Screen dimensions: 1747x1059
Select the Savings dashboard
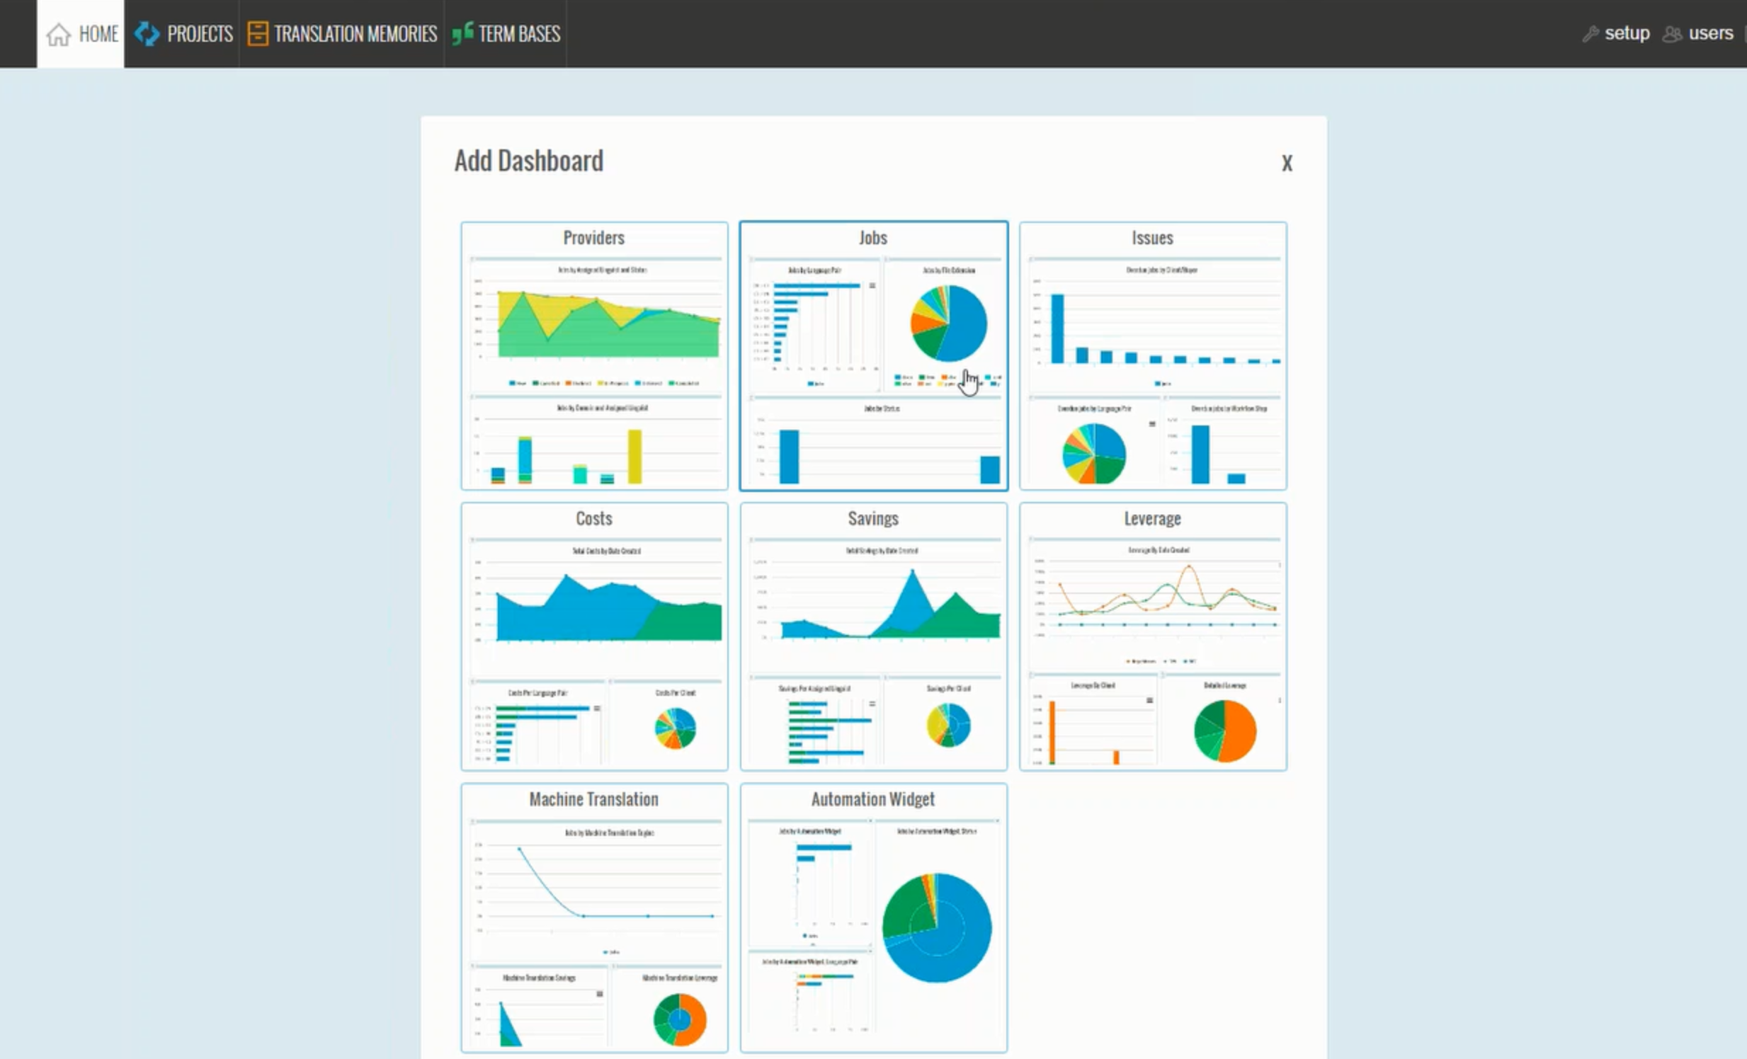tap(874, 636)
